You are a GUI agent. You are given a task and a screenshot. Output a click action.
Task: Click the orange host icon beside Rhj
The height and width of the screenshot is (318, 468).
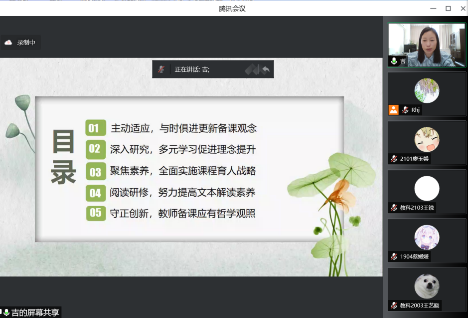coord(394,110)
